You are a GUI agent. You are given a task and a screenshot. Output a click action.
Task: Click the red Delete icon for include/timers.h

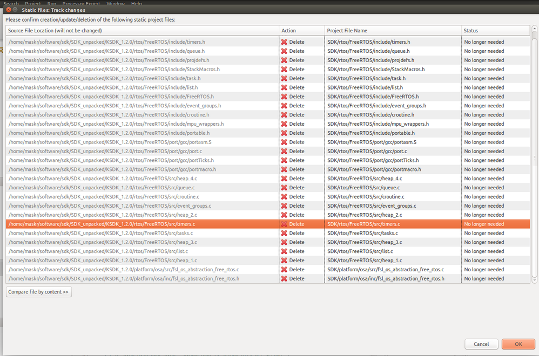(284, 42)
